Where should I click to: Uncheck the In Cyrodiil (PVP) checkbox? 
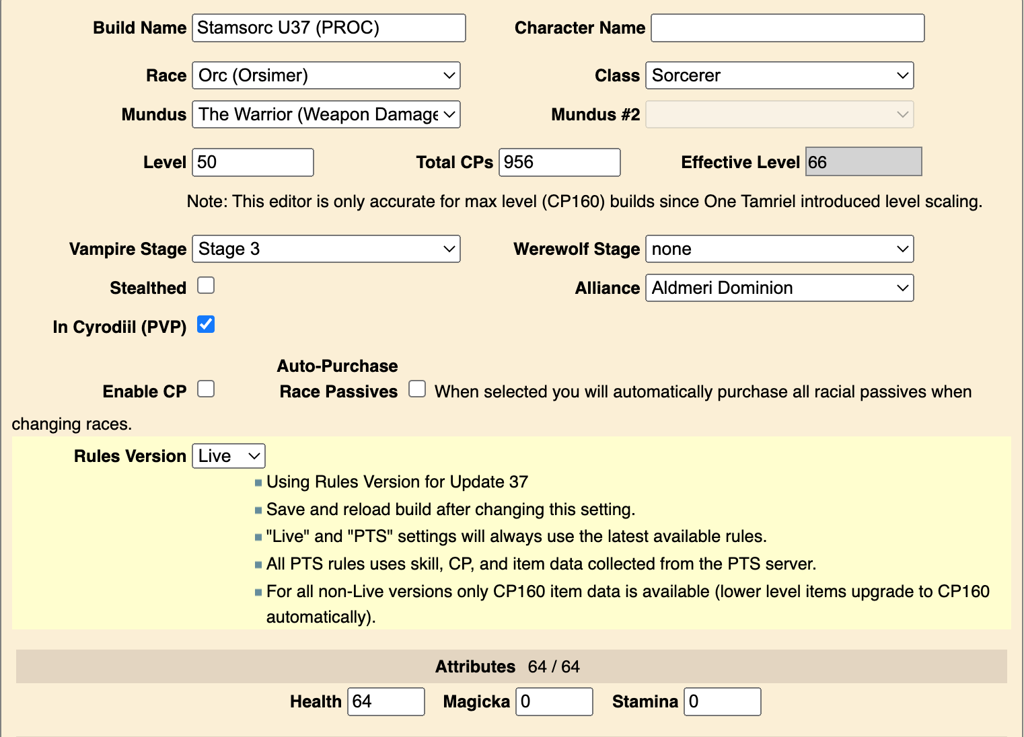tap(206, 325)
